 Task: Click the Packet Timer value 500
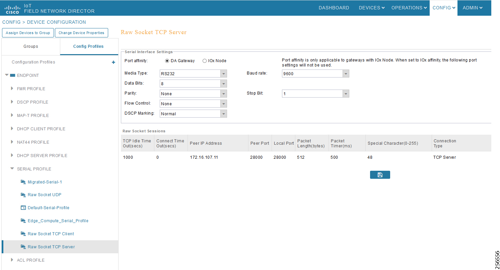coord(334,157)
